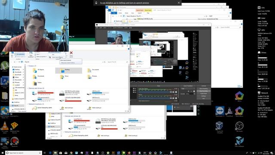Mute first mixer audio track speaker
The height and width of the screenshot is (155, 275).
(174, 92)
